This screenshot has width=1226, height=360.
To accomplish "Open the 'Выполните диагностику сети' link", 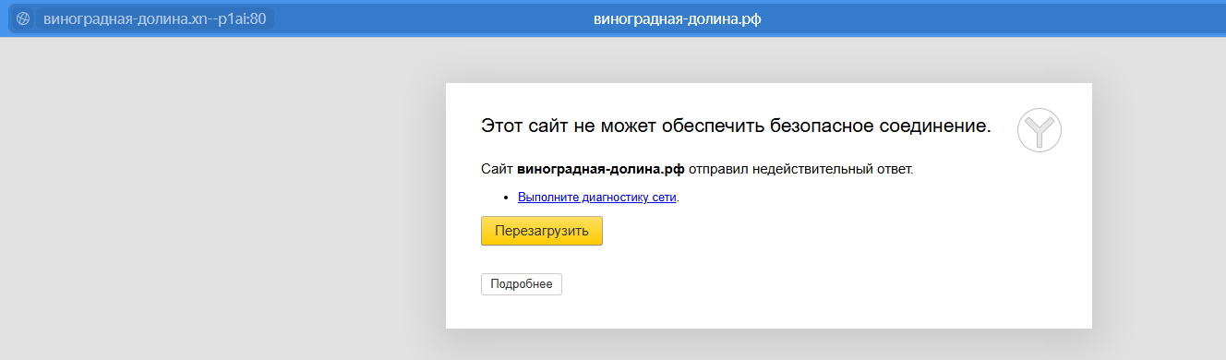I will click(597, 198).
